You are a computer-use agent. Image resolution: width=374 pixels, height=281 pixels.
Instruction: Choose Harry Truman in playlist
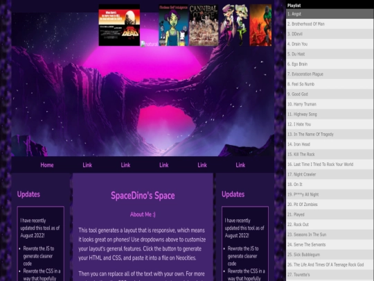[330, 104]
